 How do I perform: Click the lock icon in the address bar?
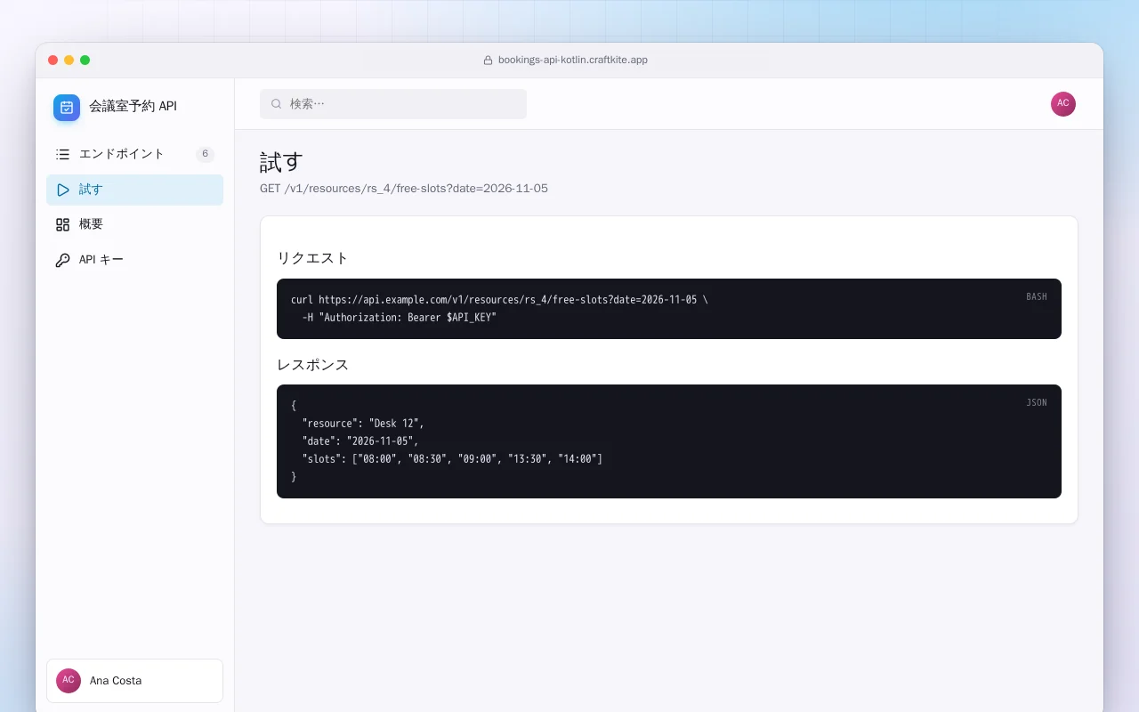coord(488,61)
